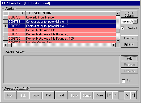The height and width of the screenshot is (103, 141).
Task: Select the Denver Metro Area Tile Boundary row
Action: pos(62,34)
